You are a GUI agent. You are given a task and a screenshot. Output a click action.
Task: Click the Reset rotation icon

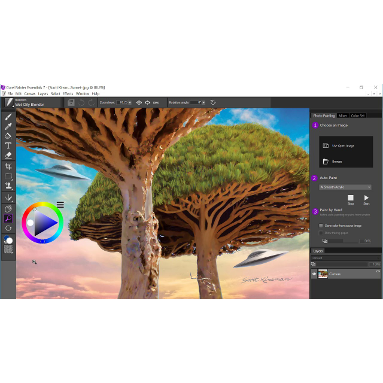213,102
